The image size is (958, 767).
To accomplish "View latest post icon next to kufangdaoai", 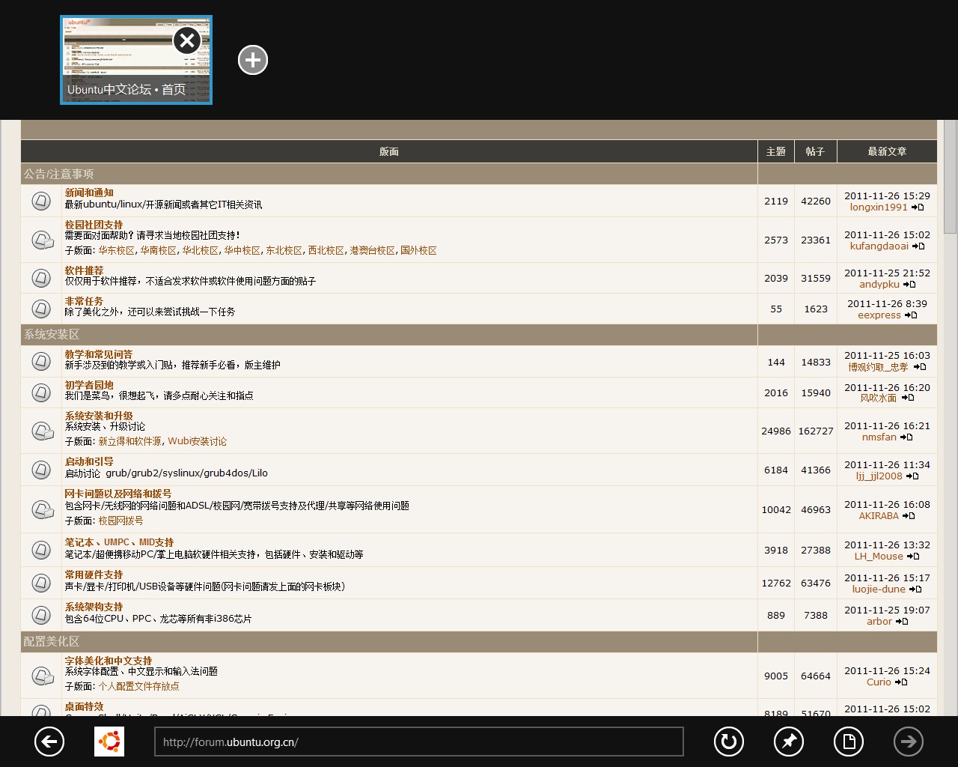I will (x=918, y=246).
